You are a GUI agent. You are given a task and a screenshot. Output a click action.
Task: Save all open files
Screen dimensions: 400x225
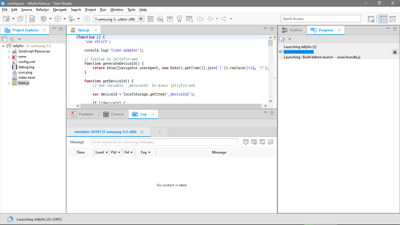tap(20, 19)
